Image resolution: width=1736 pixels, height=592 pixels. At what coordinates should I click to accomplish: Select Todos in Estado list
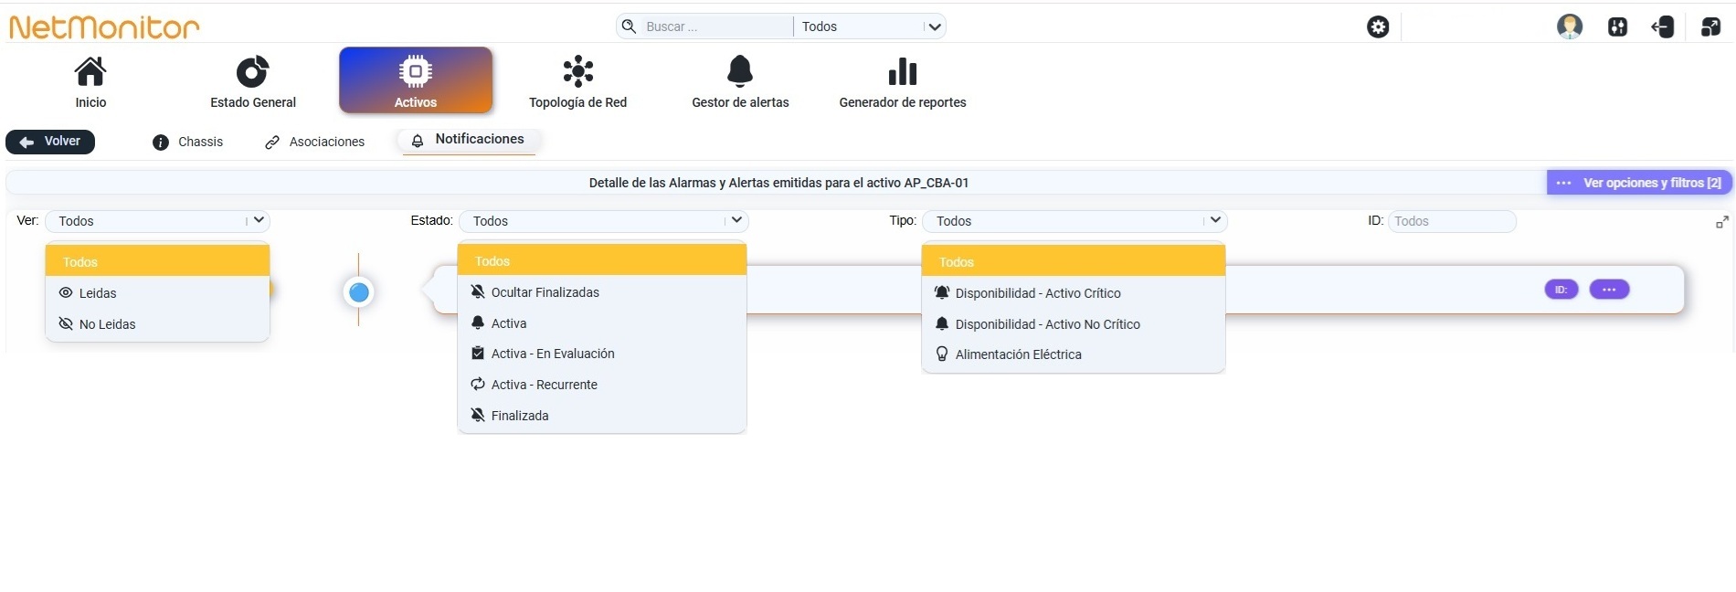point(602,260)
